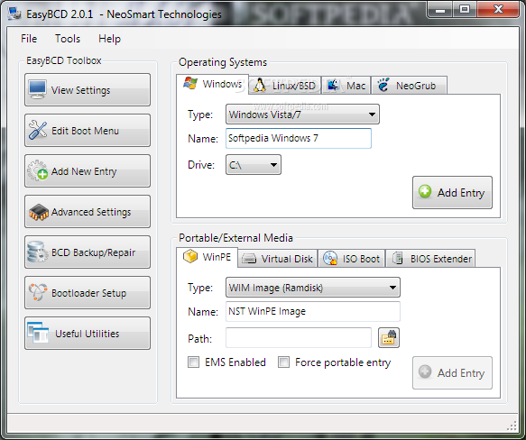Check Force portable entry option
Image resolution: width=526 pixels, height=440 pixels.
[x=283, y=362]
